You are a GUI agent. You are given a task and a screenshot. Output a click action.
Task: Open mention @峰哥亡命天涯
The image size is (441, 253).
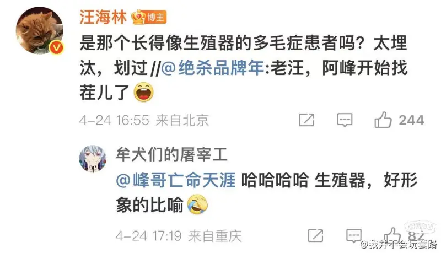[x=176, y=180]
